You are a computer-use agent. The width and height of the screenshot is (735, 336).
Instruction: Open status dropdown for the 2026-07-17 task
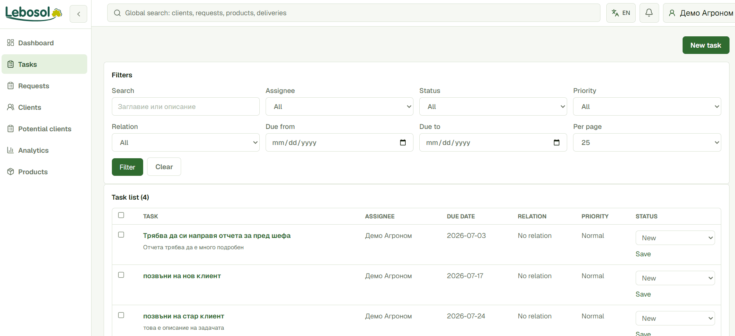pos(675,278)
